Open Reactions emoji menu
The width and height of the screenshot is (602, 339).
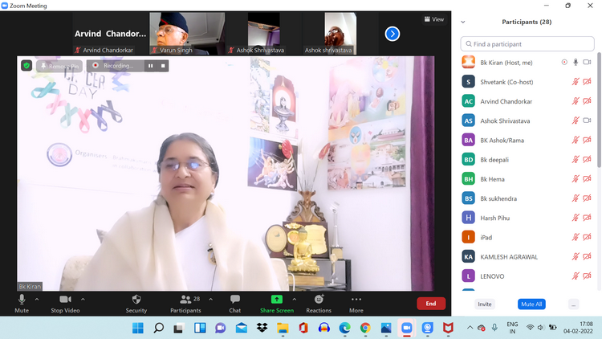319,304
